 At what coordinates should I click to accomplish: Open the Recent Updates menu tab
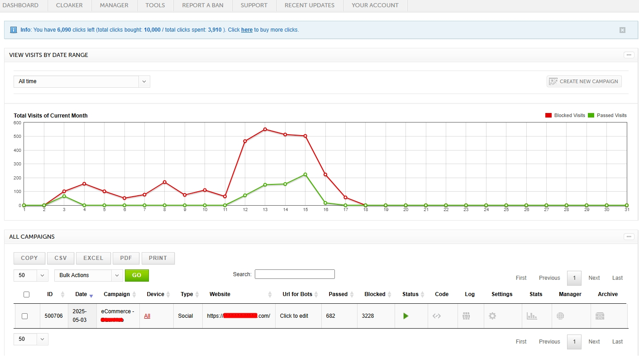(x=310, y=5)
